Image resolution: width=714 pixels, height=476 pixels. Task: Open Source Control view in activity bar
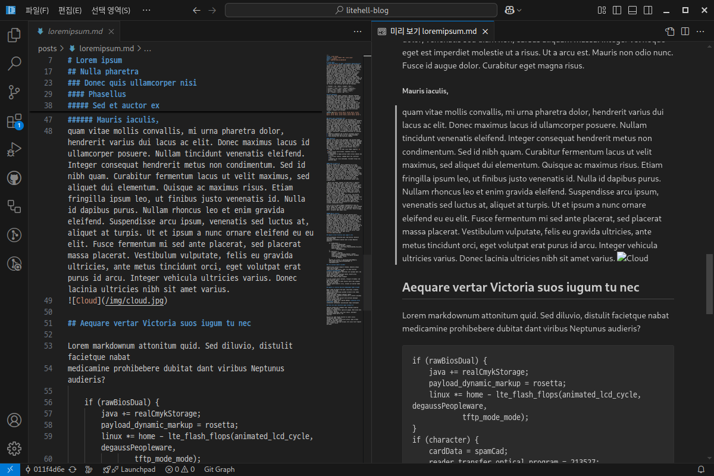point(14,92)
